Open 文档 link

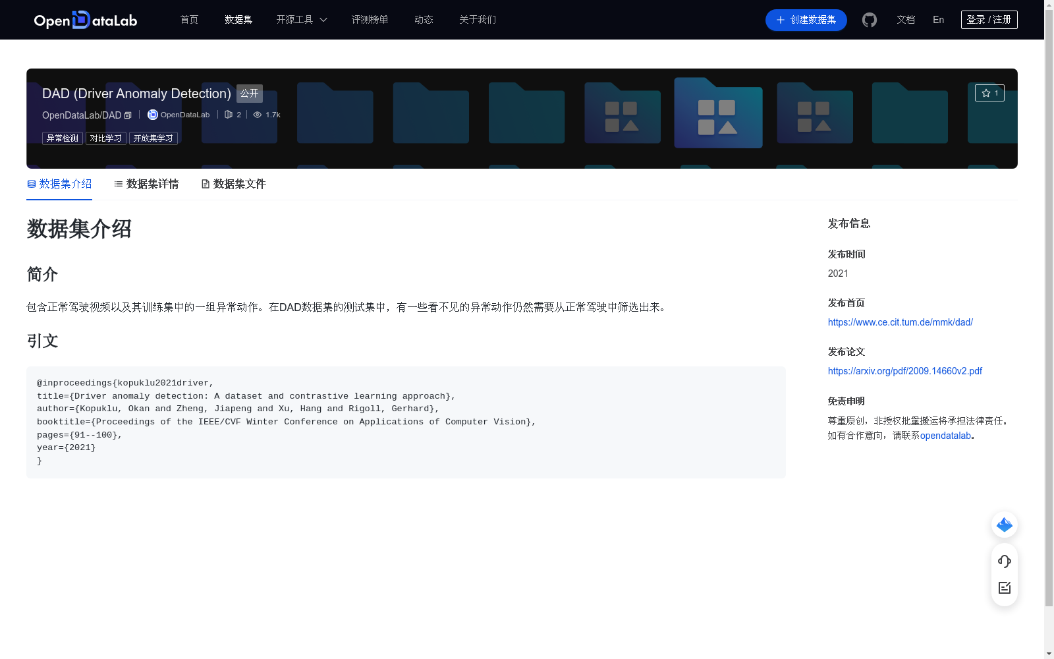click(906, 20)
